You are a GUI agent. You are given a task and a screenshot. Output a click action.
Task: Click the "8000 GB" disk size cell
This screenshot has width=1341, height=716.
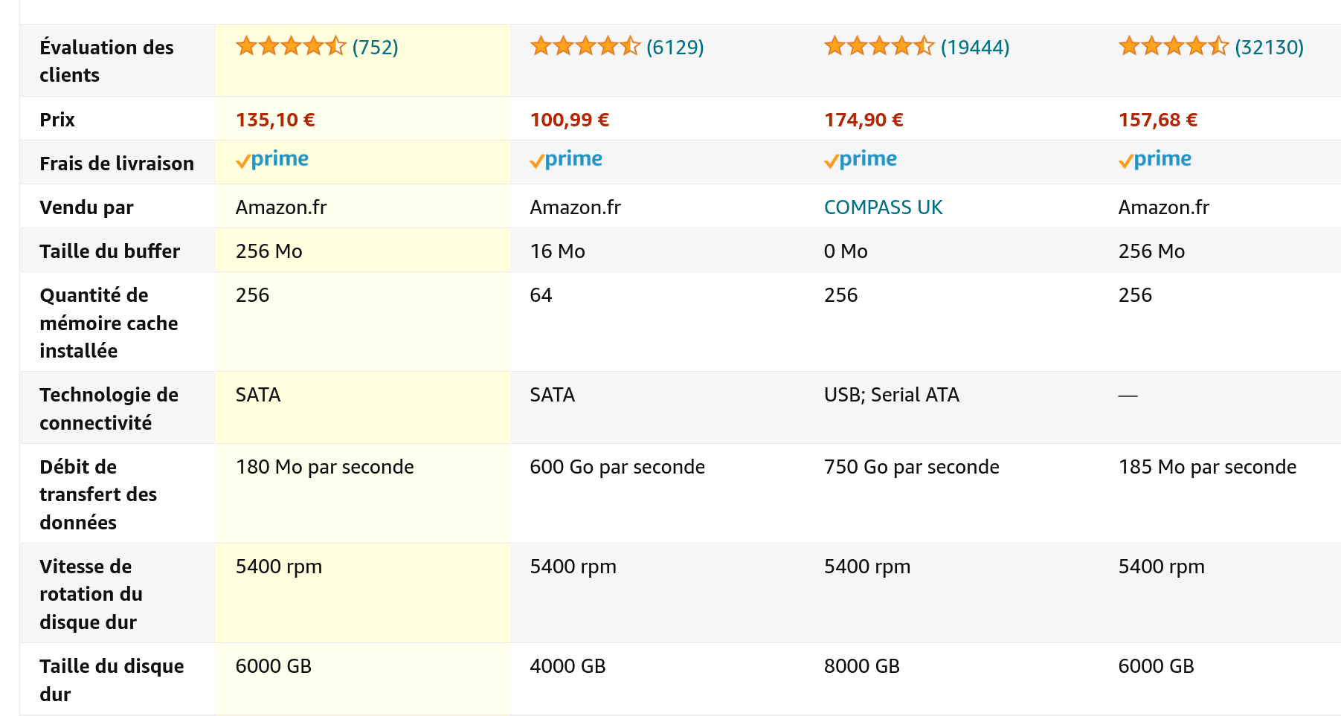pyautogui.click(x=862, y=666)
